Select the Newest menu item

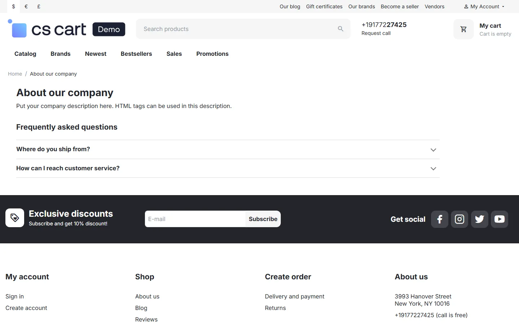[x=96, y=54]
